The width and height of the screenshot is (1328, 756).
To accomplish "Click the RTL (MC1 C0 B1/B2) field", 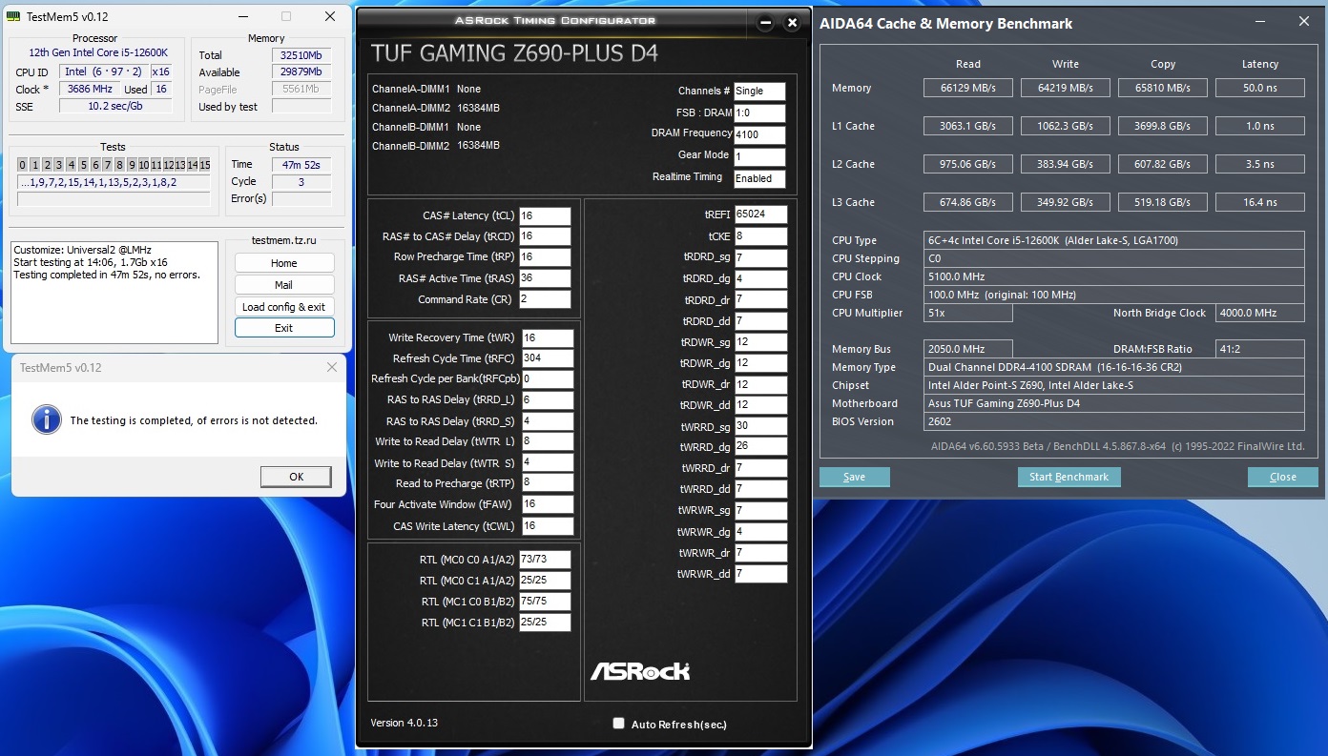I will pos(545,602).
